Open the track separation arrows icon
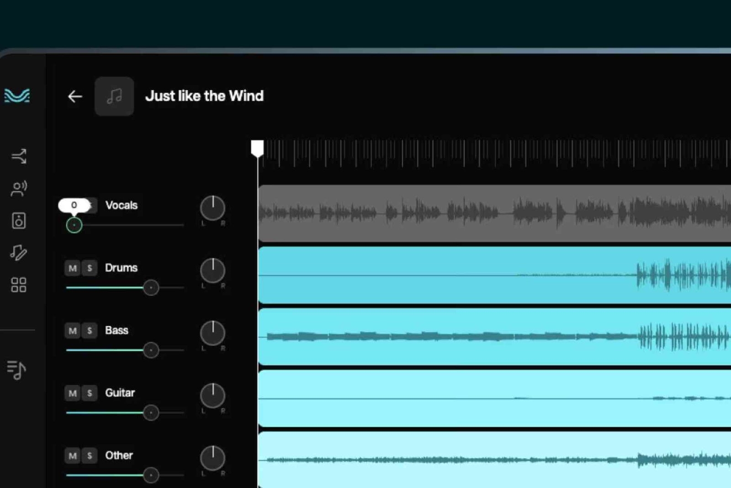Image resolution: width=731 pixels, height=488 pixels. (x=19, y=156)
